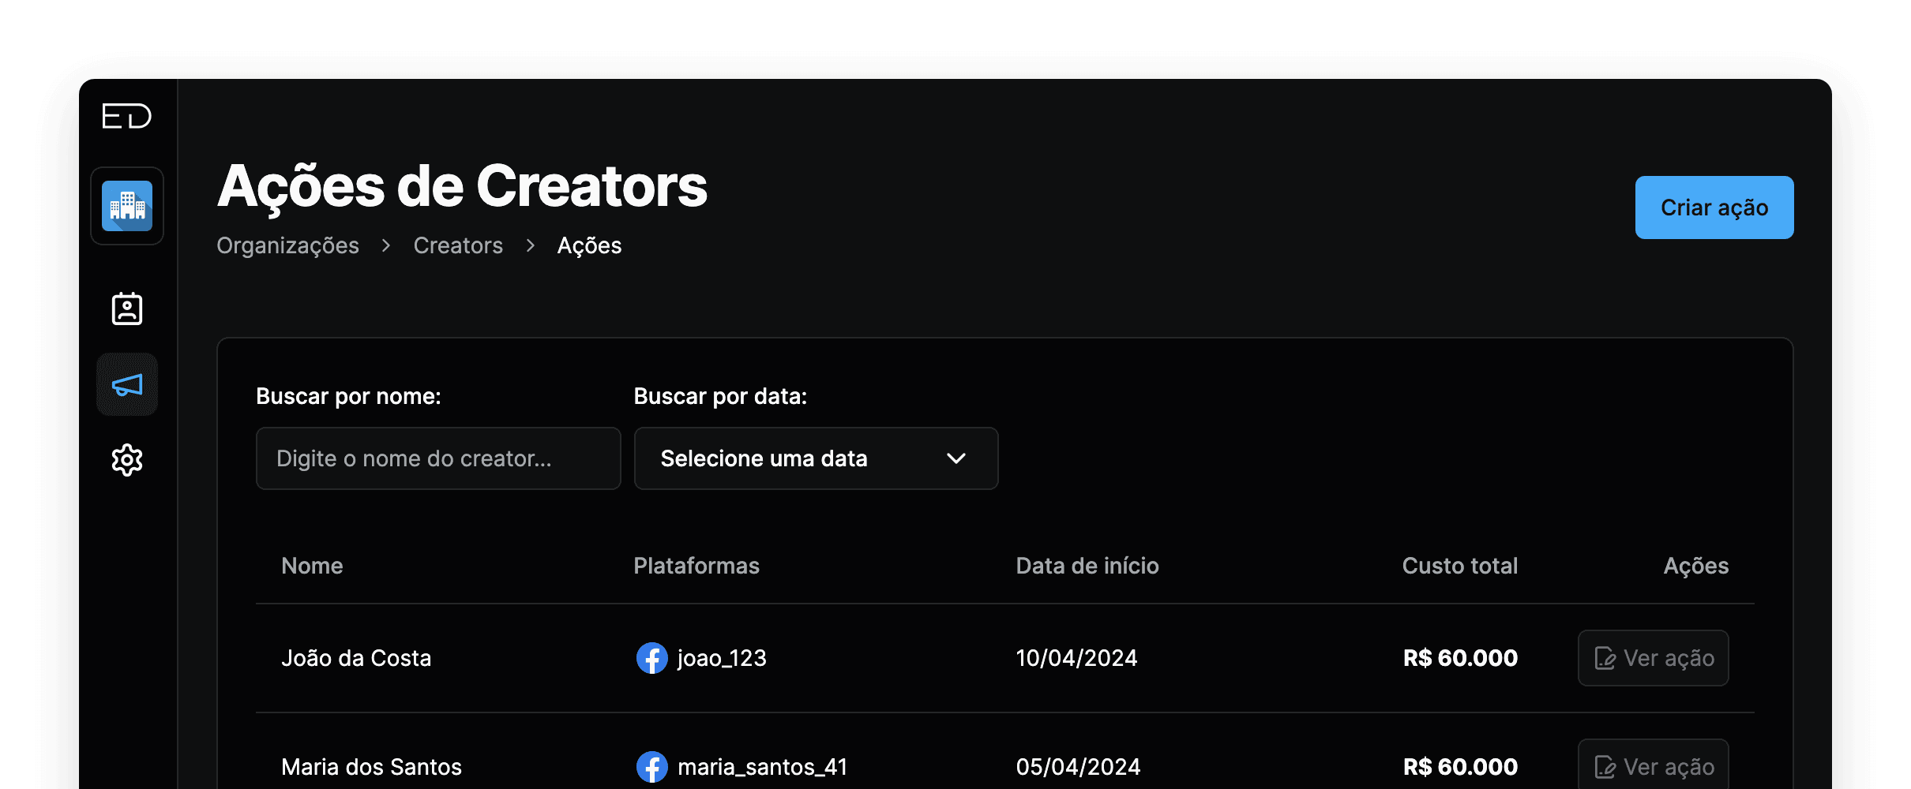1911x789 pixels.
Task: Navigate to 'Creators' in the breadcrumb
Action: [458, 245]
